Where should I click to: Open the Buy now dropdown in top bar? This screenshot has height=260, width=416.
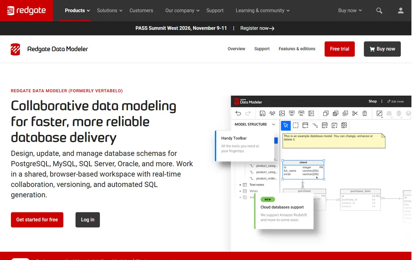tap(350, 11)
